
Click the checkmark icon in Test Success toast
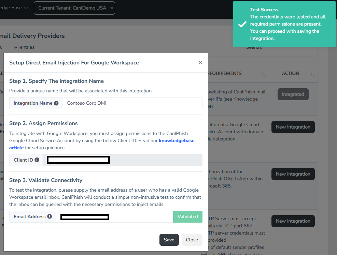242,24
